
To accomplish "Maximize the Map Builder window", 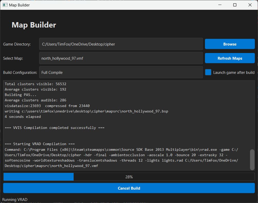I will click(235, 5).
